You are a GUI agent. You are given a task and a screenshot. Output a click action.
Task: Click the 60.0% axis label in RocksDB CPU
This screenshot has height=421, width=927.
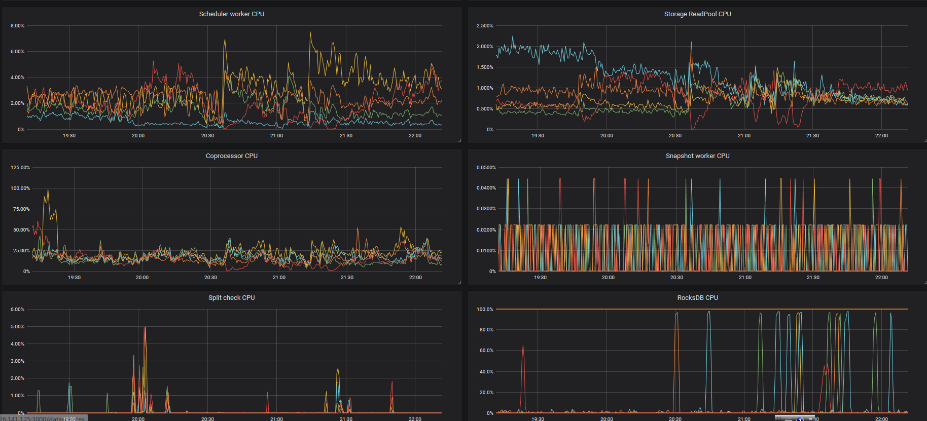(486, 351)
